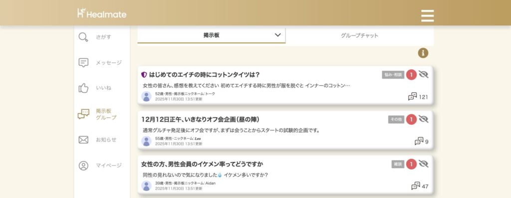Open いいね in the sidebar

coord(103,88)
